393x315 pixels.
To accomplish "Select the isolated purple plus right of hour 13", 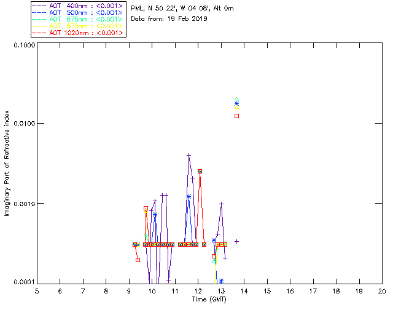I will coord(237,241).
